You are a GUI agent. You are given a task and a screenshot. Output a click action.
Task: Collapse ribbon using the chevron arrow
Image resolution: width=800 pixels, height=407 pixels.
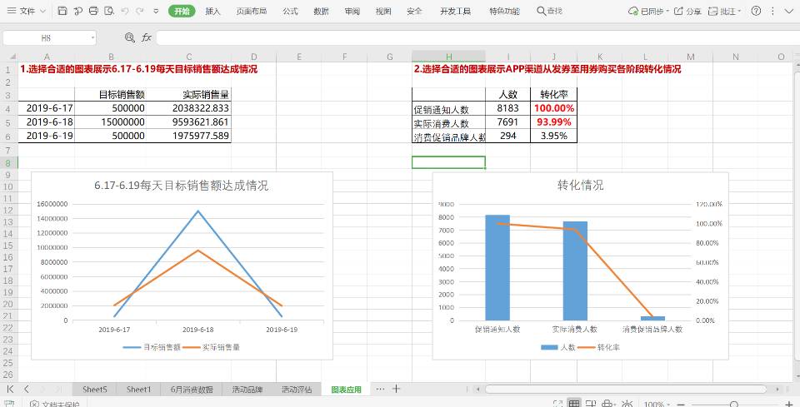[789, 11]
